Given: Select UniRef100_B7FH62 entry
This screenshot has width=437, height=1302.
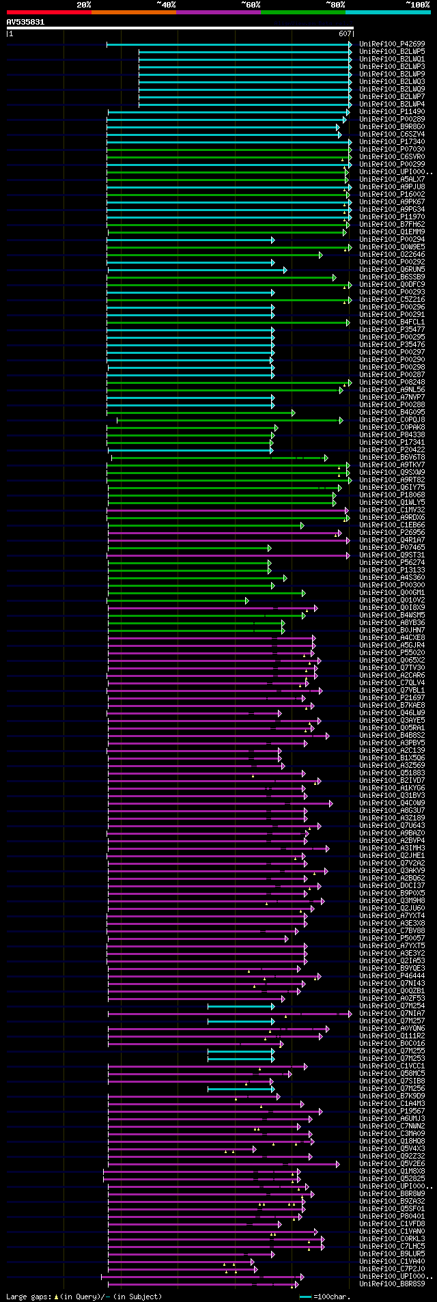Looking at the screenshot, I should (392, 224).
